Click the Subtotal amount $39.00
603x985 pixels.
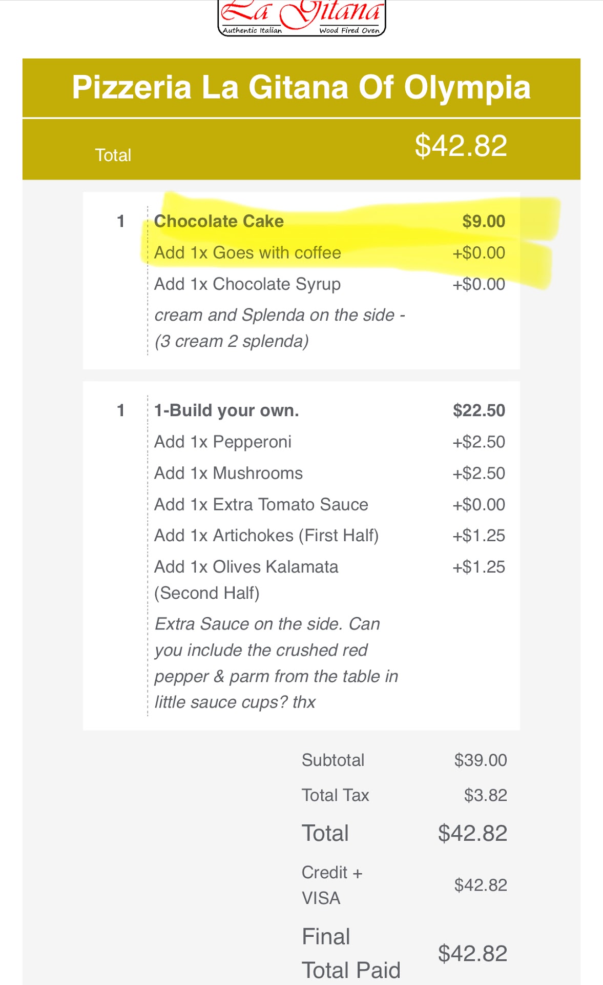tap(480, 760)
